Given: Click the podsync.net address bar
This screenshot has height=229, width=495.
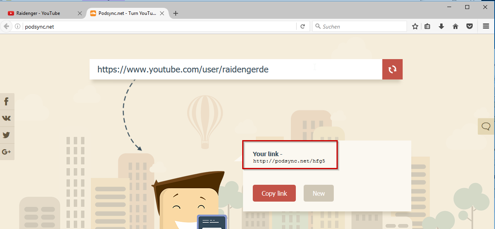Looking at the screenshot, I should tap(160, 26).
